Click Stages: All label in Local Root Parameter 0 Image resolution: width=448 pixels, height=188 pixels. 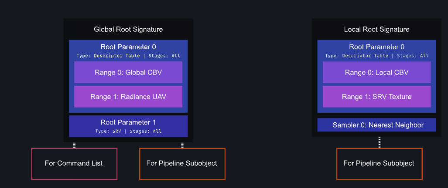(x=413, y=56)
